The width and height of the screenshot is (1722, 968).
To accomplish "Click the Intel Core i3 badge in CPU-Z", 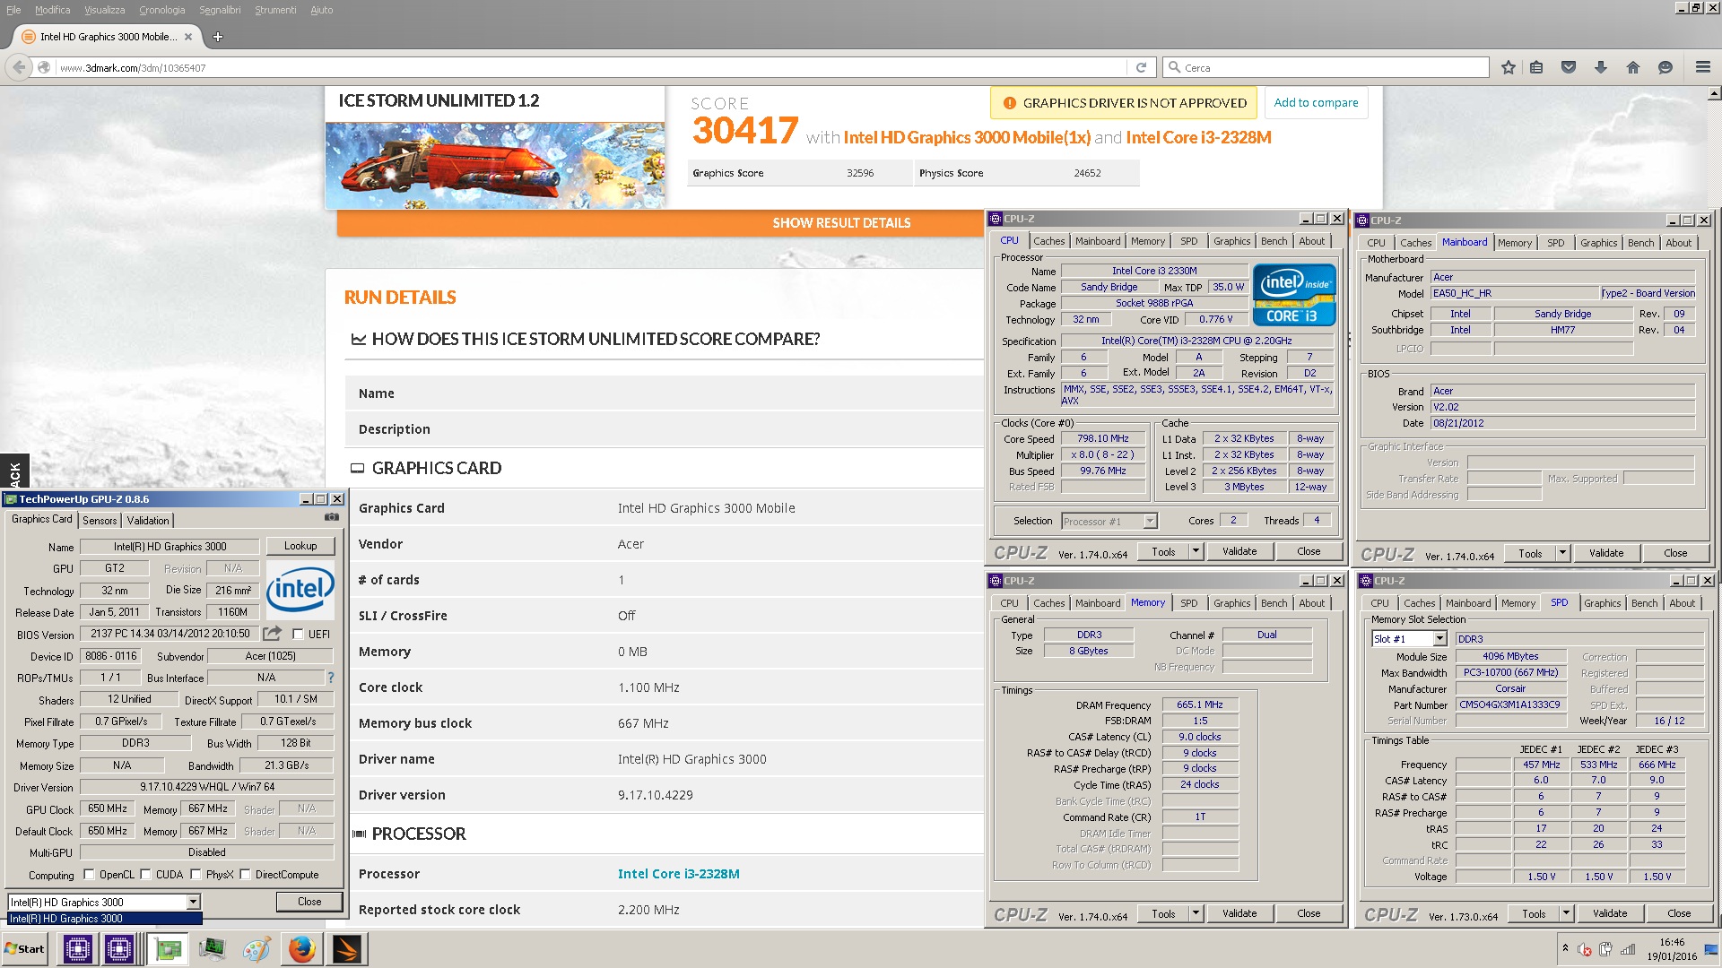I will coord(1294,294).
